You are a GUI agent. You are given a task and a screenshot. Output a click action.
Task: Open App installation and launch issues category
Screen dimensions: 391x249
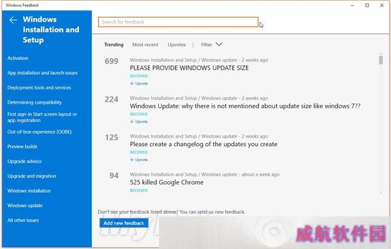42,73
